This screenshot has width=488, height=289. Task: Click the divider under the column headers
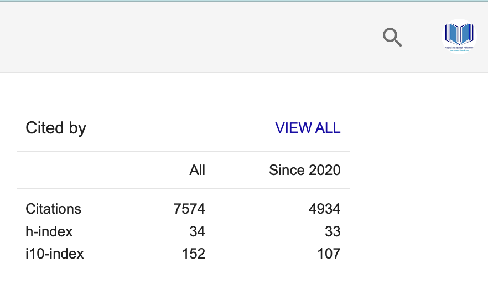pyautogui.click(x=183, y=188)
